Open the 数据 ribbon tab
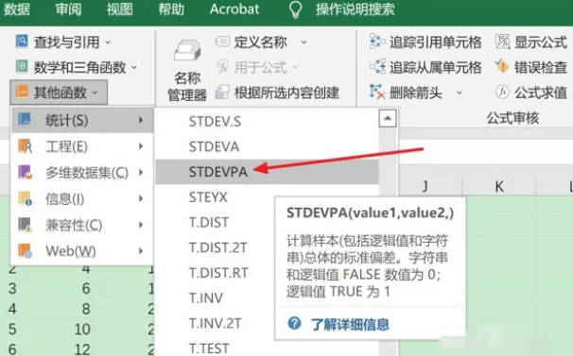573x356 pixels. (x=16, y=8)
